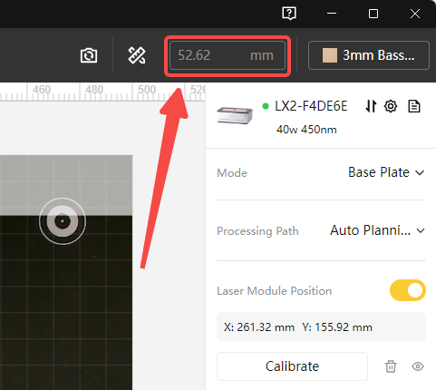Open the help question mark icon
Screen dimensions: 436x390
coord(289,14)
